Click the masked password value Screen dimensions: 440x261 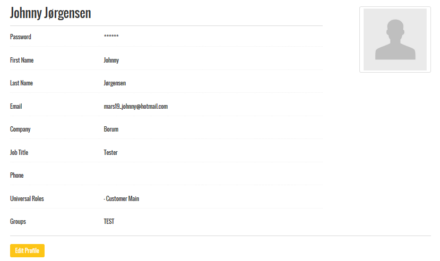coord(111,37)
